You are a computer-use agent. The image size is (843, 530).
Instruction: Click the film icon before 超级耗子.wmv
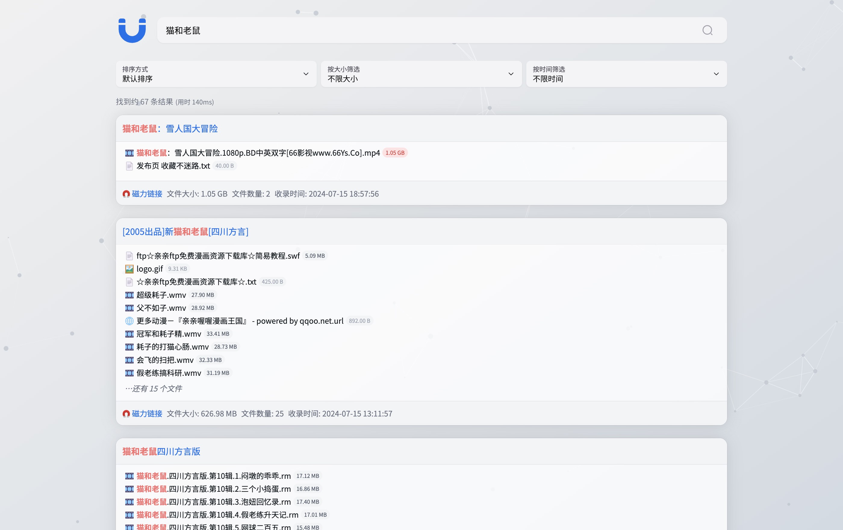[129, 295]
